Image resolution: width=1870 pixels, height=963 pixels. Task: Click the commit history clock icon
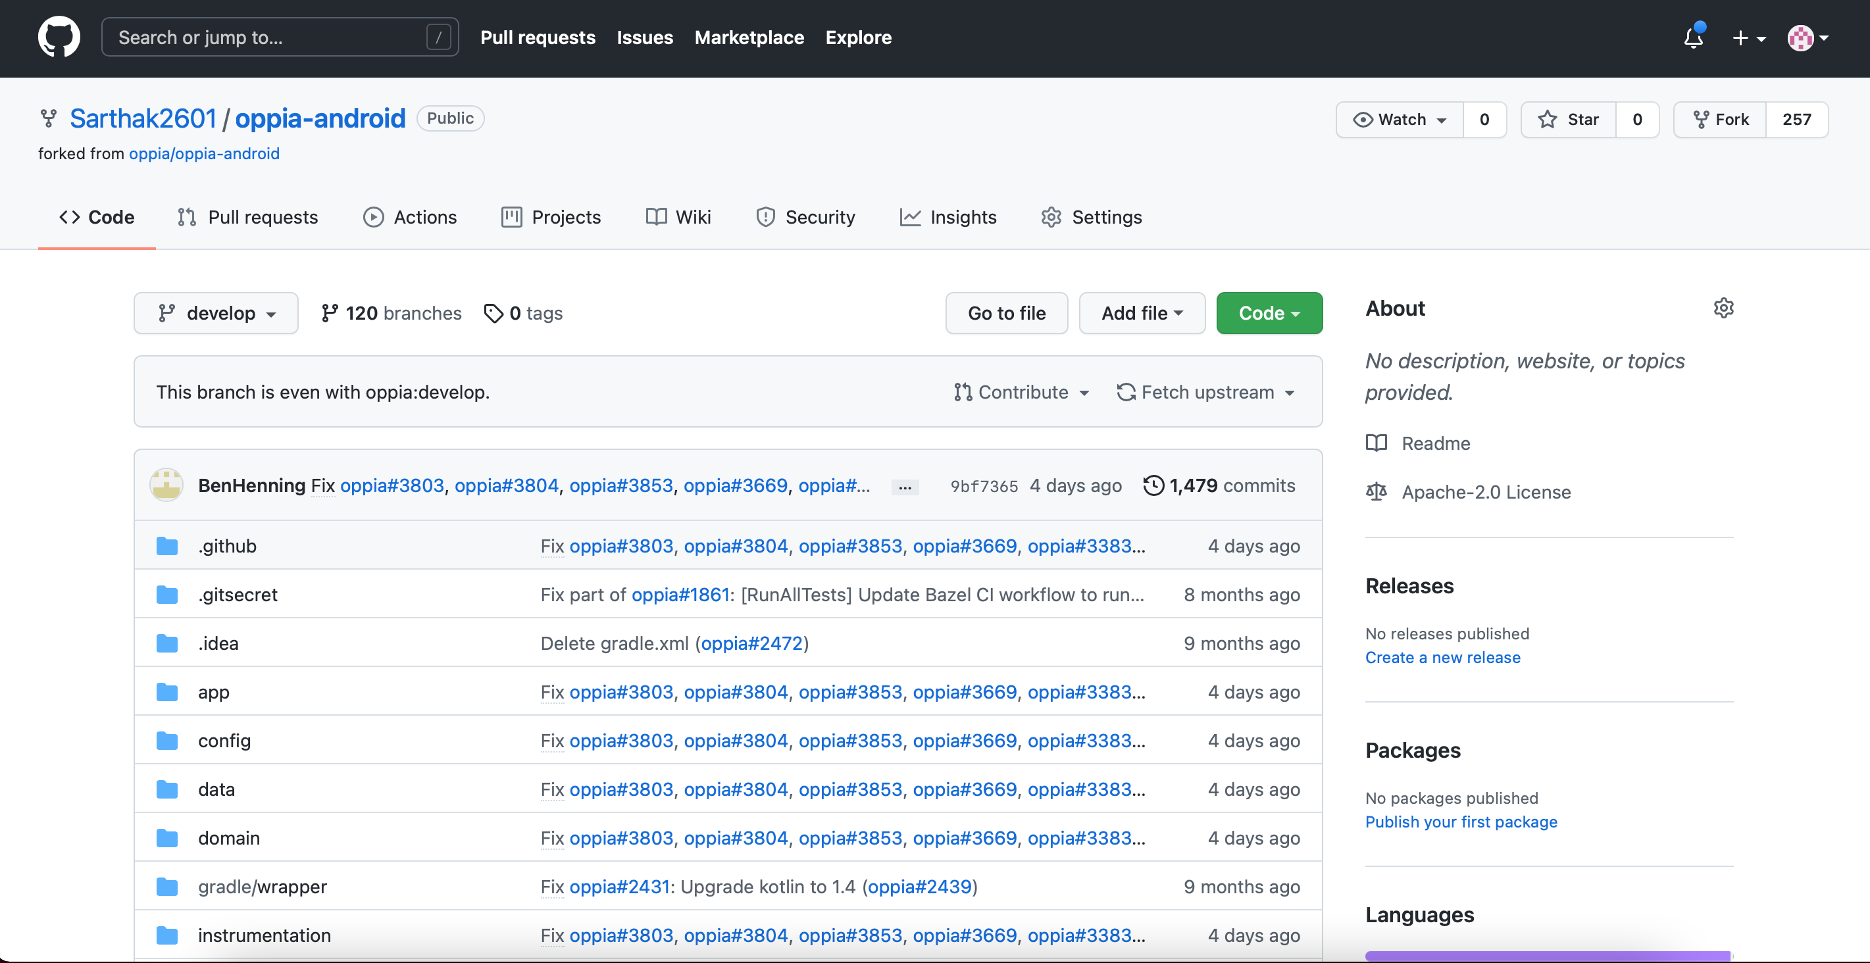click(1153, 485)
